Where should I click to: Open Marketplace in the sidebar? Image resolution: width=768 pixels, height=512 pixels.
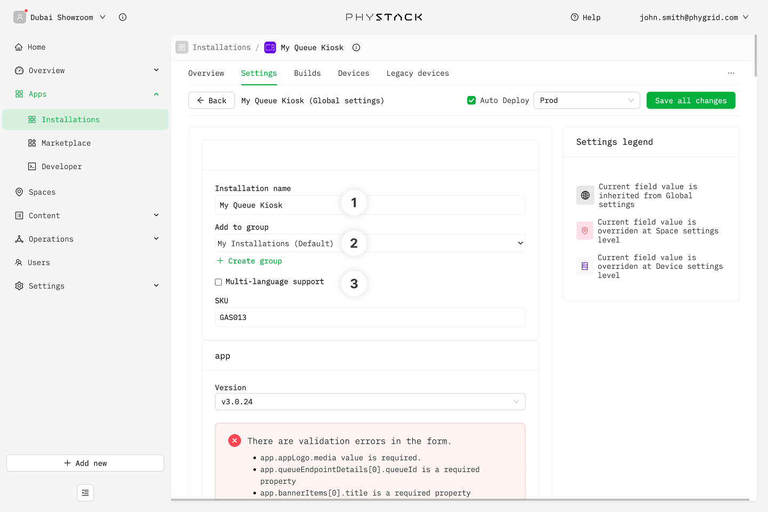(x=66, y=143)
